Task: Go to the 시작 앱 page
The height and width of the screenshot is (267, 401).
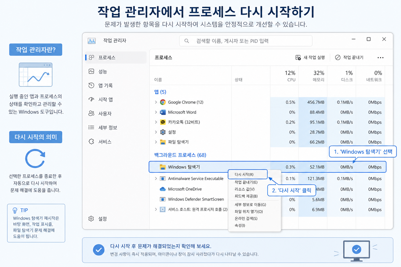Action: click(116, 99)
